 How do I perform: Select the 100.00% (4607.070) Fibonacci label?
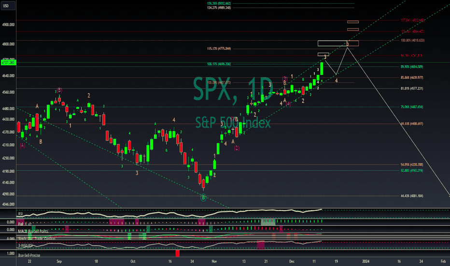[x=219, y=83]
